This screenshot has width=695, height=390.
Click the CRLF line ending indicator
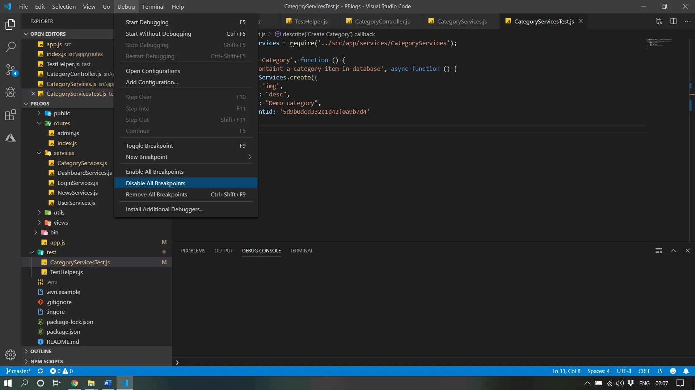644,371
